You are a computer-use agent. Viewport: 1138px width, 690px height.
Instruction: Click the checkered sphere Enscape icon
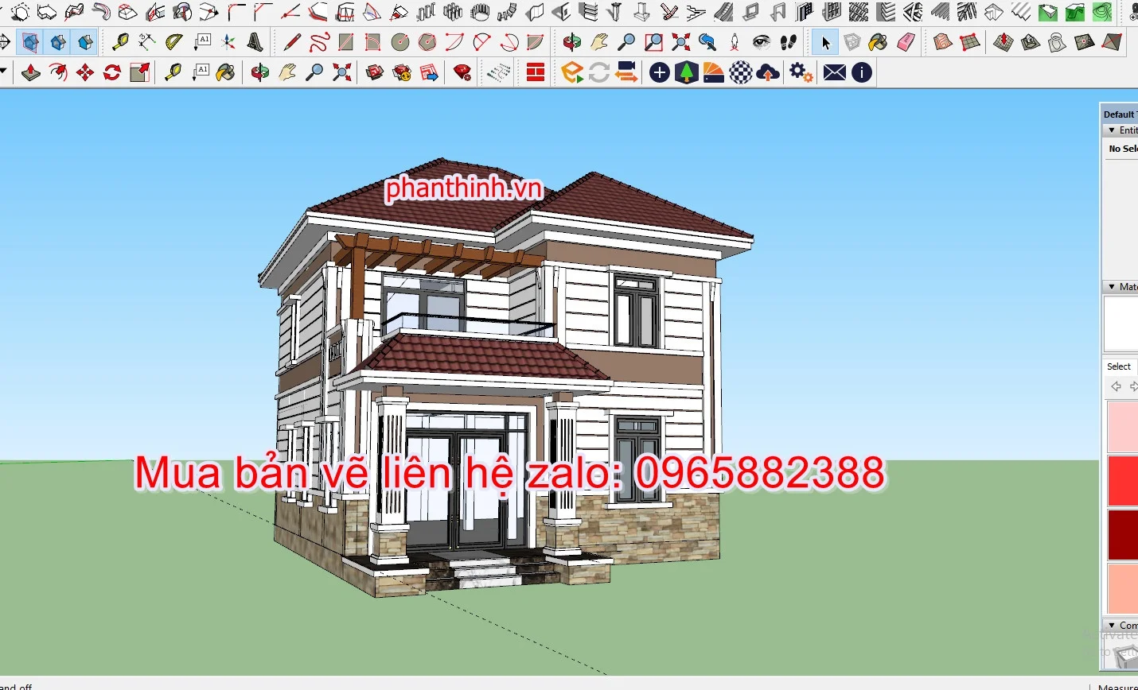pos(741,73)
